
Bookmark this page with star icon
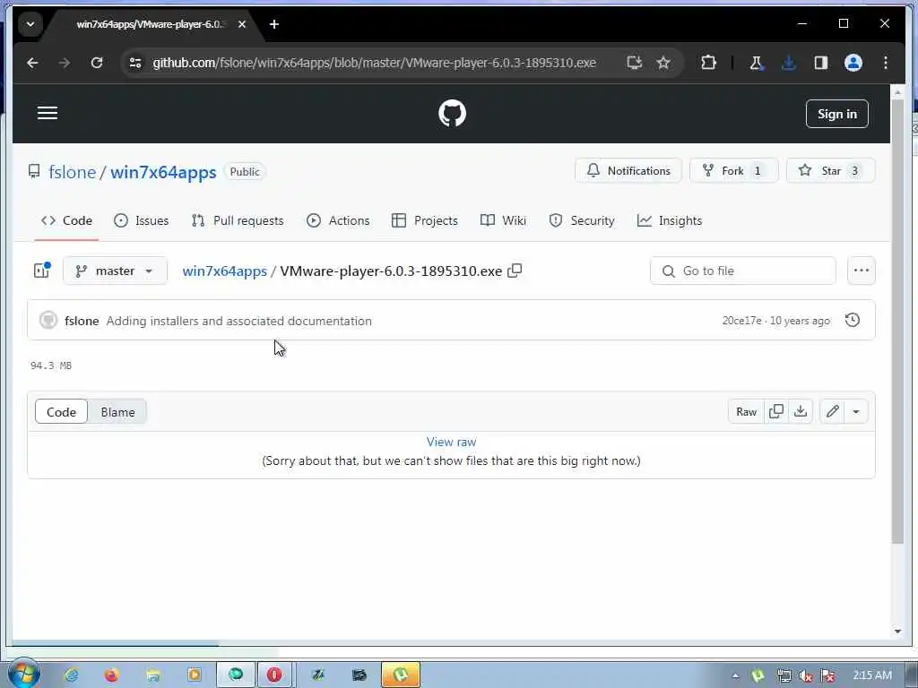[663, 63]
